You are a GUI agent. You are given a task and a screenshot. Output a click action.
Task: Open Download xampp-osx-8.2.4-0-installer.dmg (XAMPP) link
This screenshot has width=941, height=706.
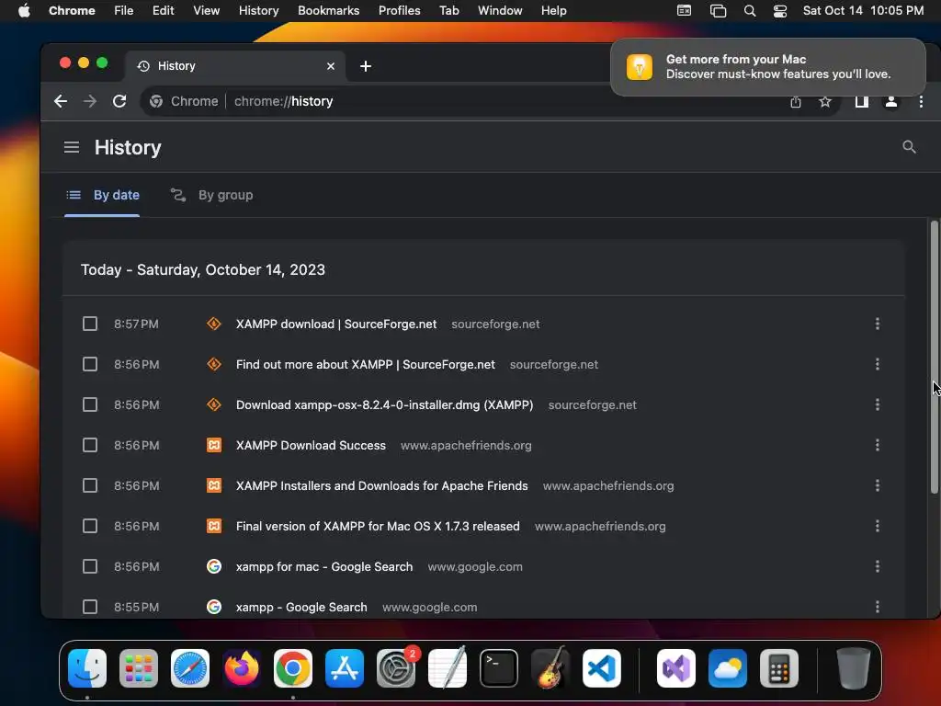pyautogui.click(x=385, y=405)
